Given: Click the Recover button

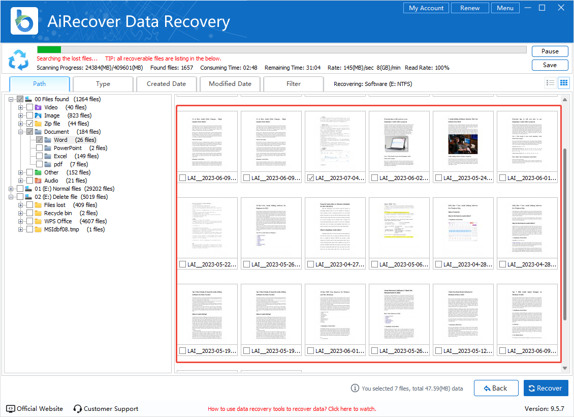Looking at the screenshot, I should [546, 388].
